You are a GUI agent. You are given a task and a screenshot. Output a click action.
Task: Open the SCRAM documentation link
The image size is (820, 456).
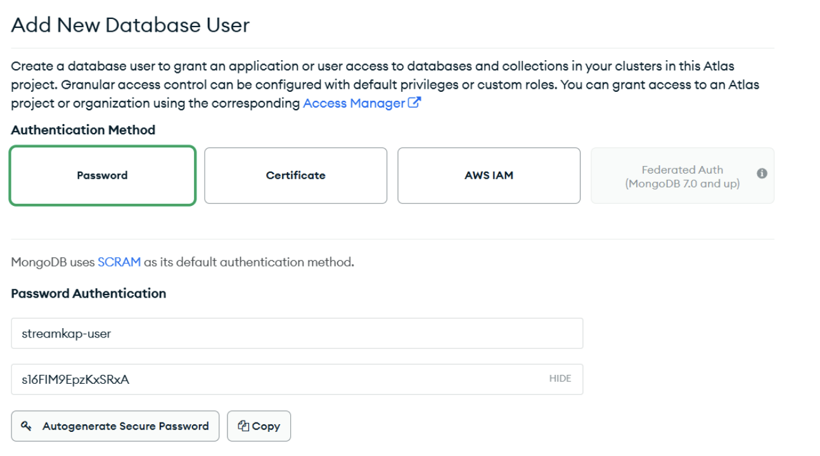(119, 262)
